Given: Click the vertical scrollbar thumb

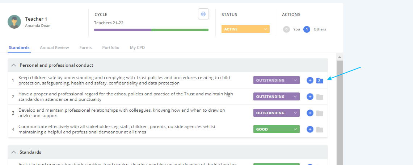Looking at the screenshot, I should pyautogui.click(x=340, y=113).
